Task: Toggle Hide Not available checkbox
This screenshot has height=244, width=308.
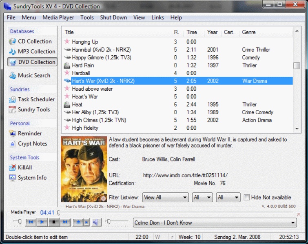Action: pos(247,197)
